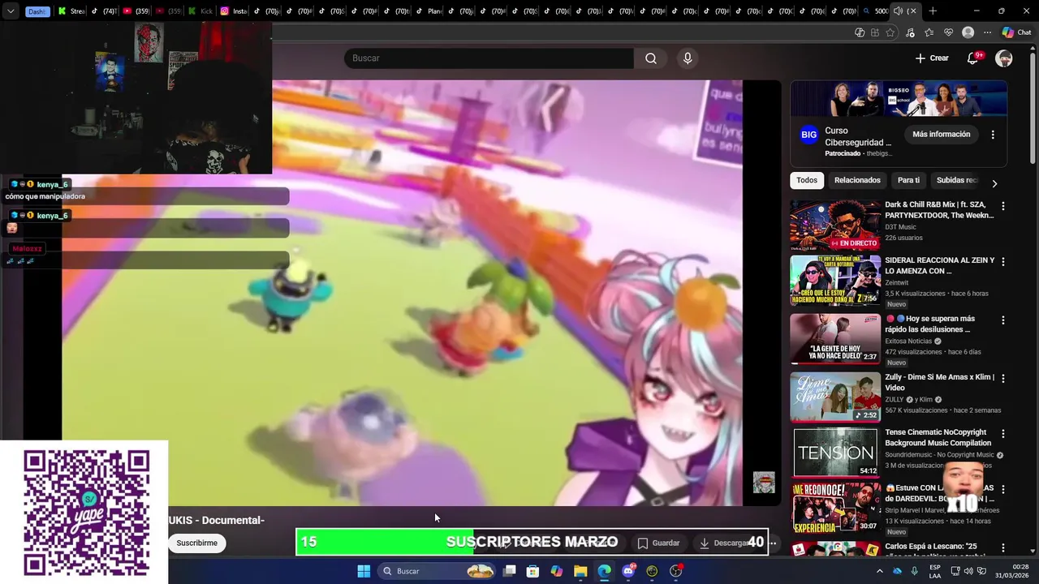This screenshot has height=584, width=1039.
Task: Click the search magnifier button
Action: (x=651, y=58)
